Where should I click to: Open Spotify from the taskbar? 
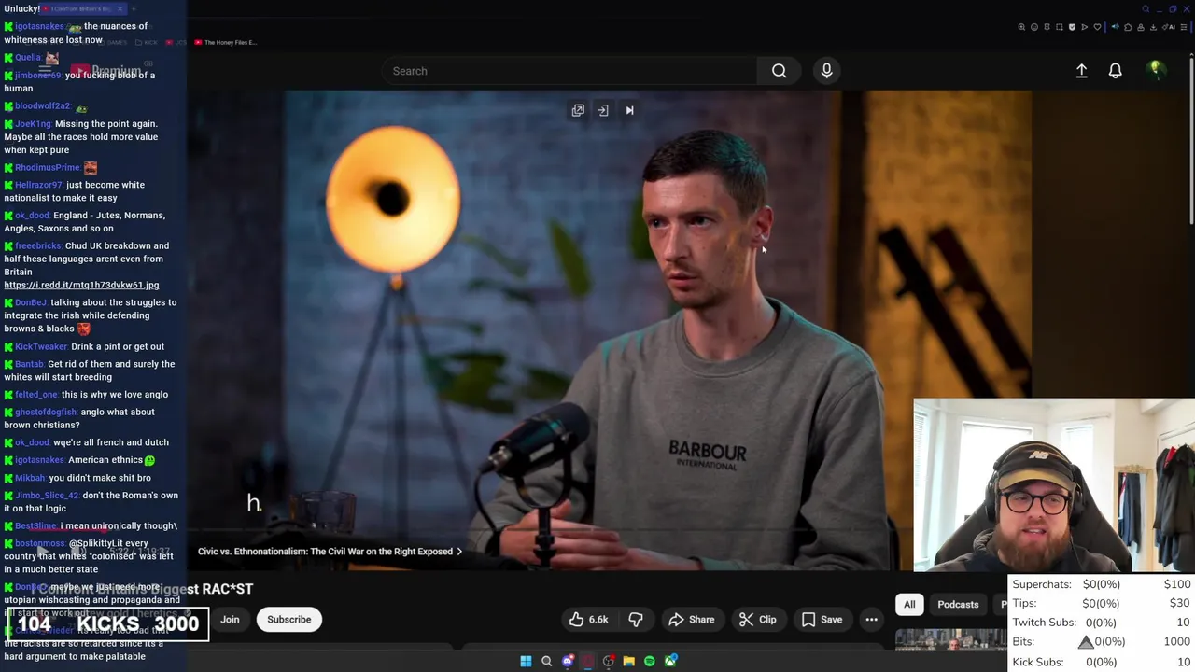pyautogui.click(x=650, y=661)
